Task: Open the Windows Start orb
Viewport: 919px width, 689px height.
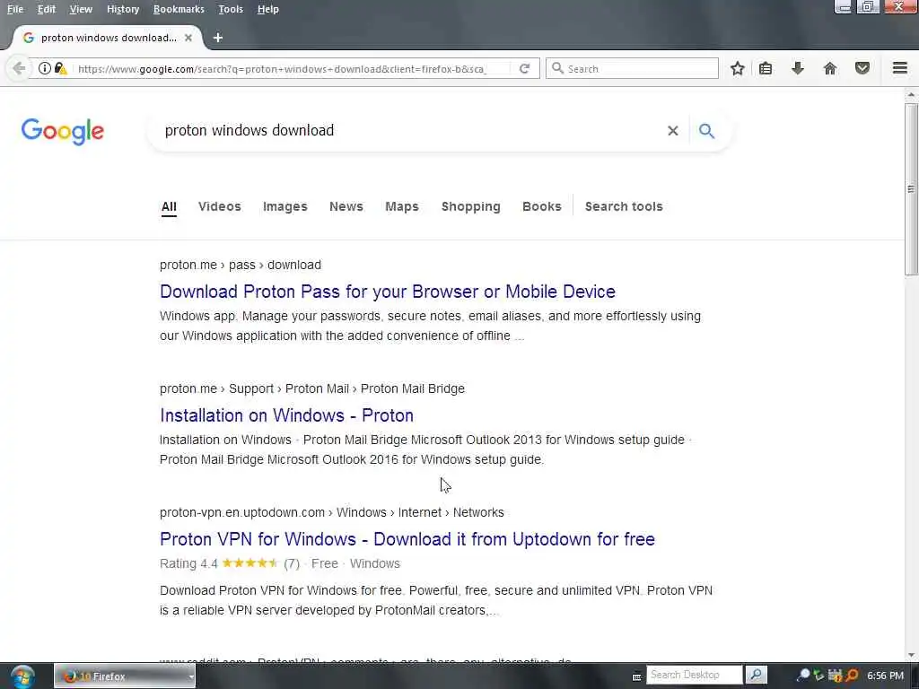Action: pyautogui.click(x=22, y=676)
